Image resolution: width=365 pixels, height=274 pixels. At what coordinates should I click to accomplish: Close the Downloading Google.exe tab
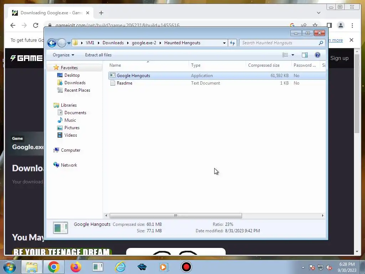pyautogui.click(x=88, y=13)
